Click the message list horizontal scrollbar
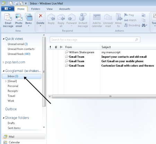156x144 pixels. (x=104, y=96)
